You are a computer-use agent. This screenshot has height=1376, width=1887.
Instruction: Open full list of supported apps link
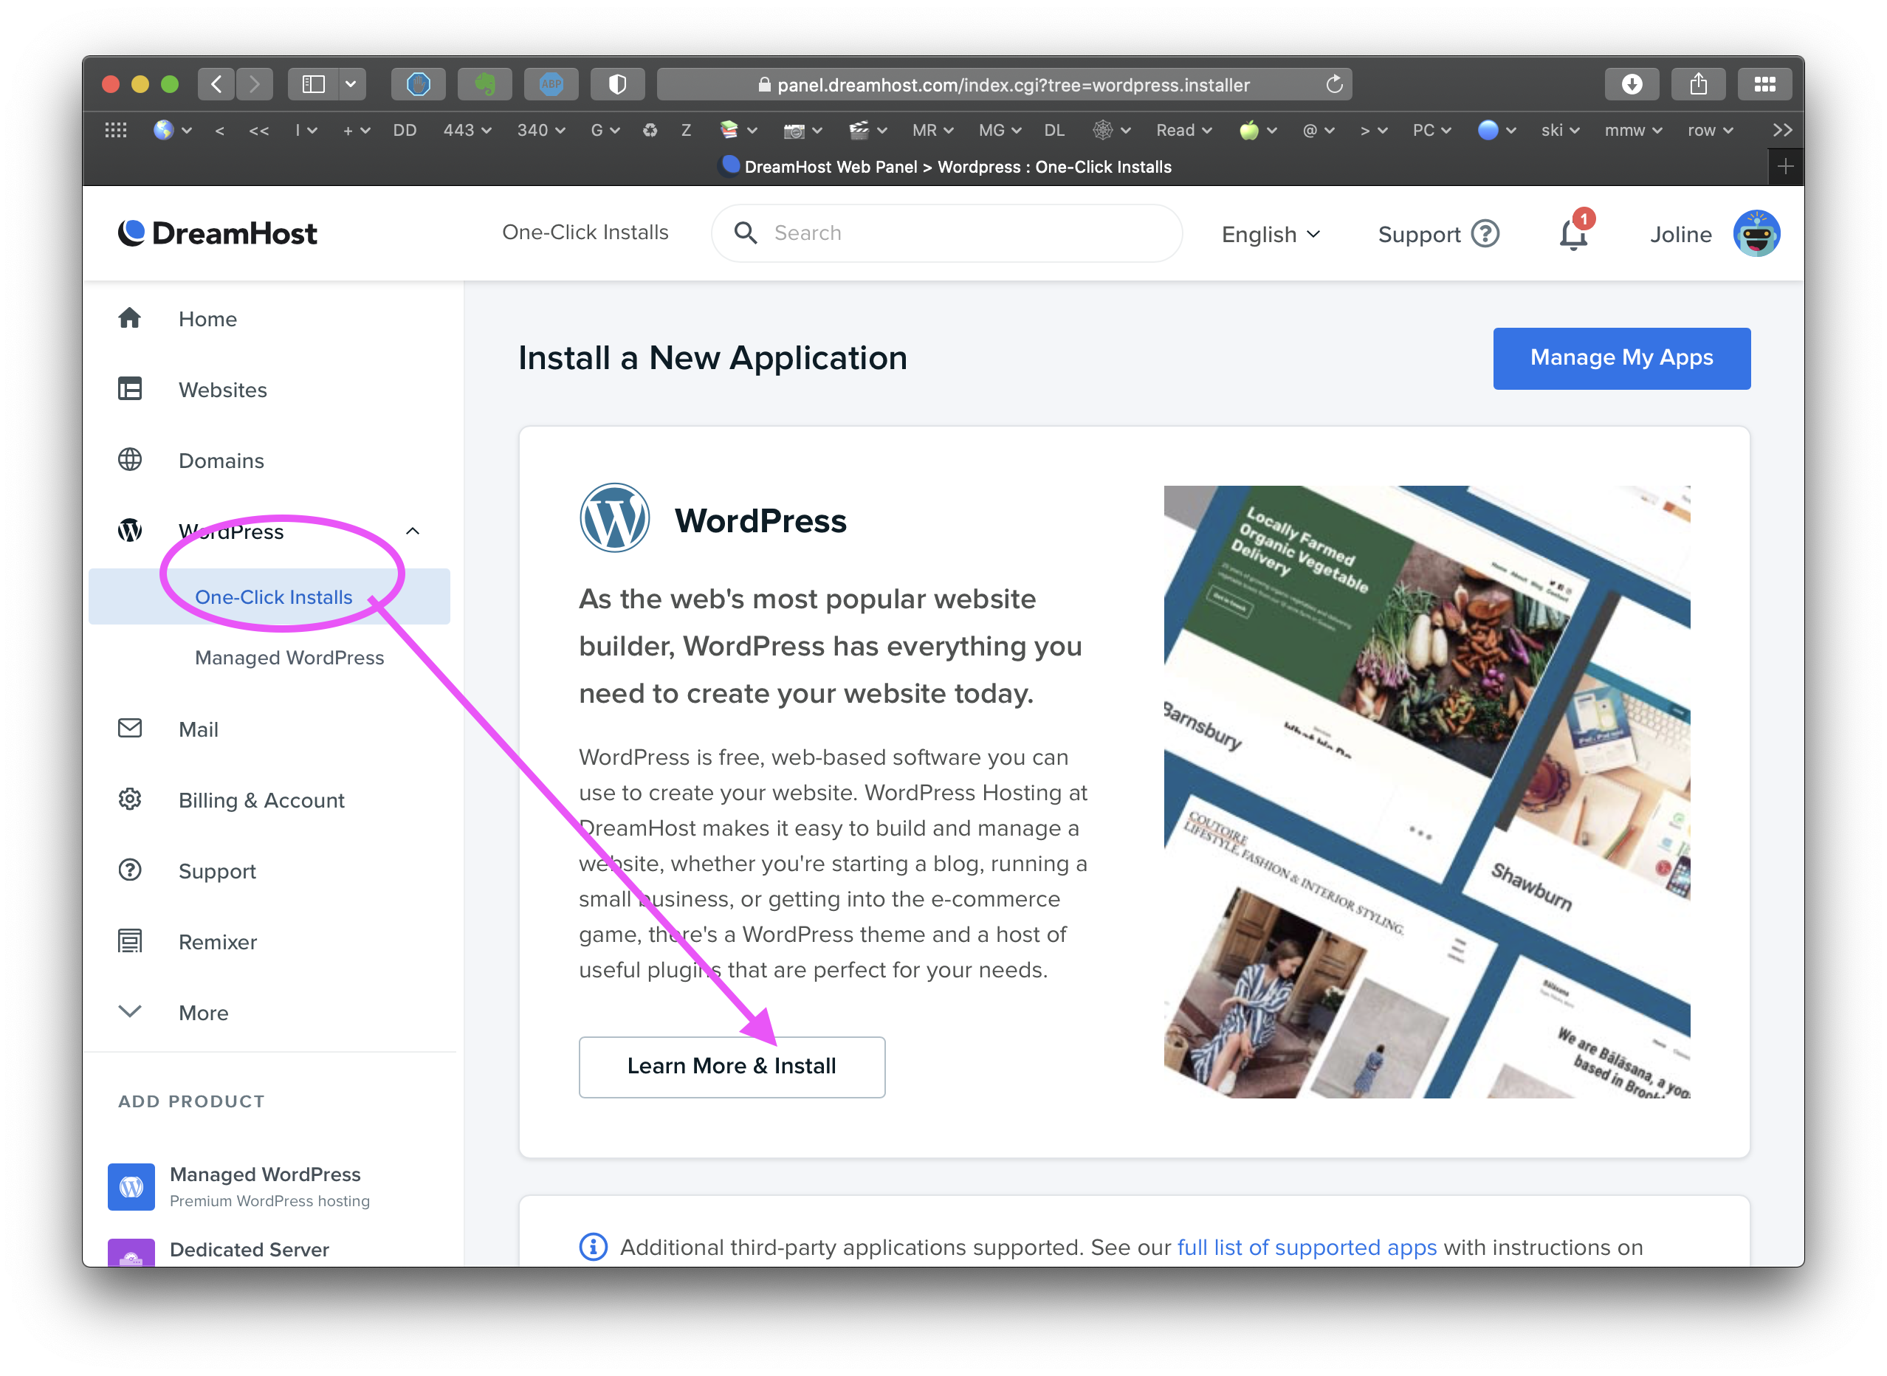(1306, 1247)
